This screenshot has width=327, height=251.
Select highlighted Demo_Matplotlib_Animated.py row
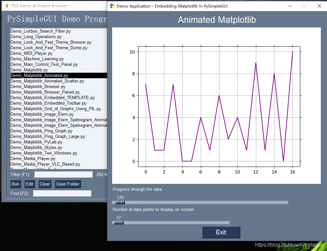(x=59, y=76)
